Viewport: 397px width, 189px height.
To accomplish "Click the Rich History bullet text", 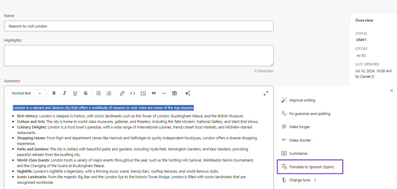I will [130, 116].
